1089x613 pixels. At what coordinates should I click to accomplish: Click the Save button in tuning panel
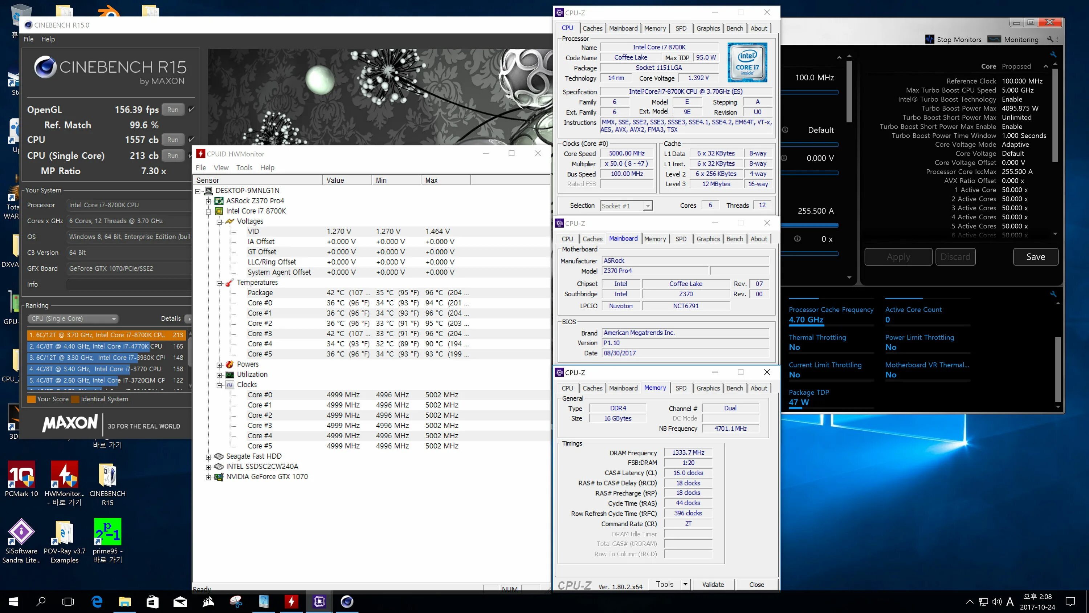(1035, 257)
